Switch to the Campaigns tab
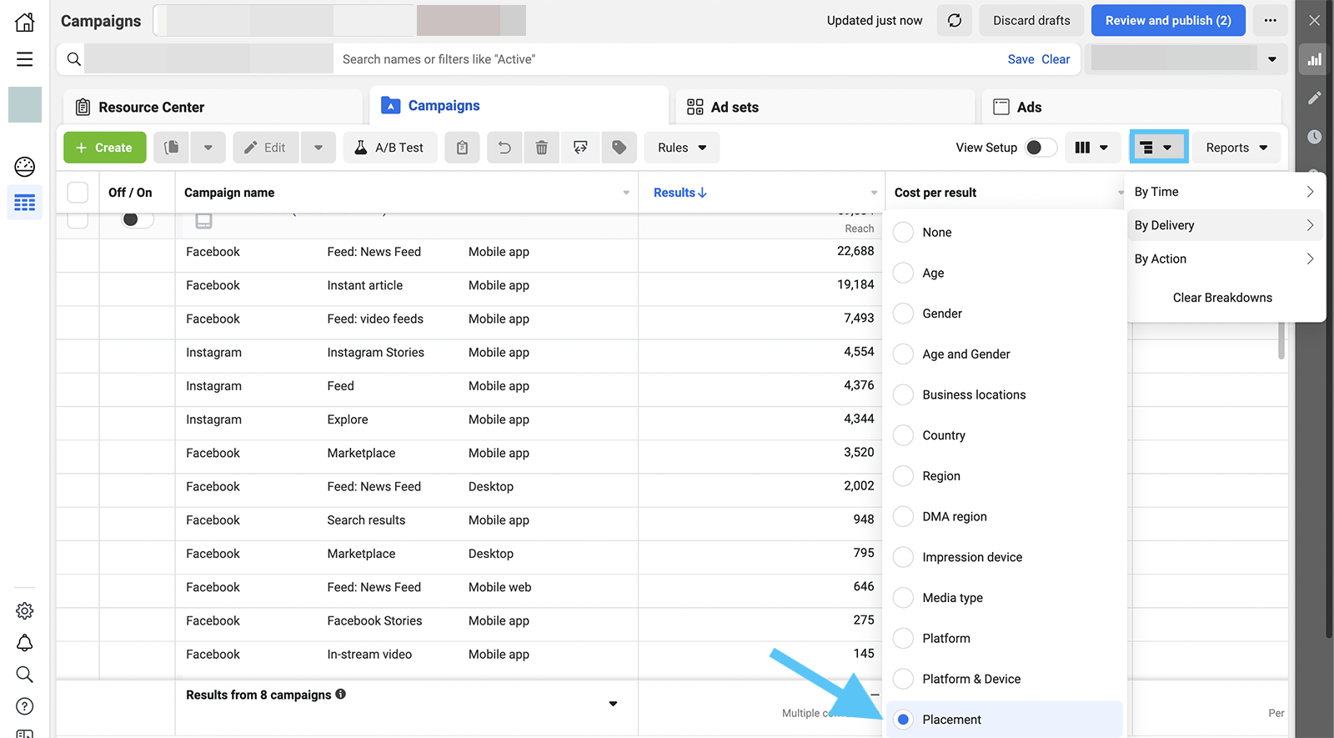Screen dimensions: 1334x738 [x=519, y=106]
